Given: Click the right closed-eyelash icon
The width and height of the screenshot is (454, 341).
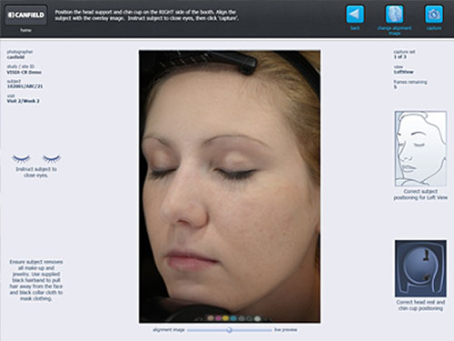Looking at the screenshot, I should coord(52,158).
